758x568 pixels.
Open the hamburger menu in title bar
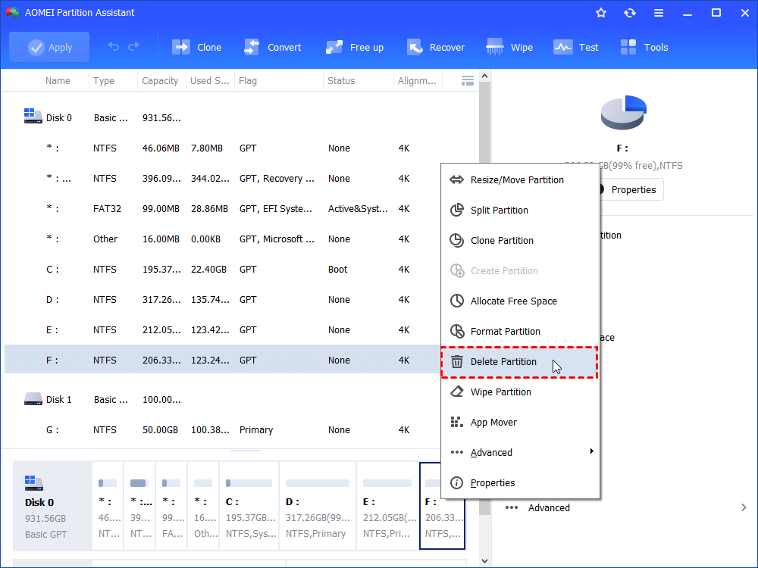[658, 12]
